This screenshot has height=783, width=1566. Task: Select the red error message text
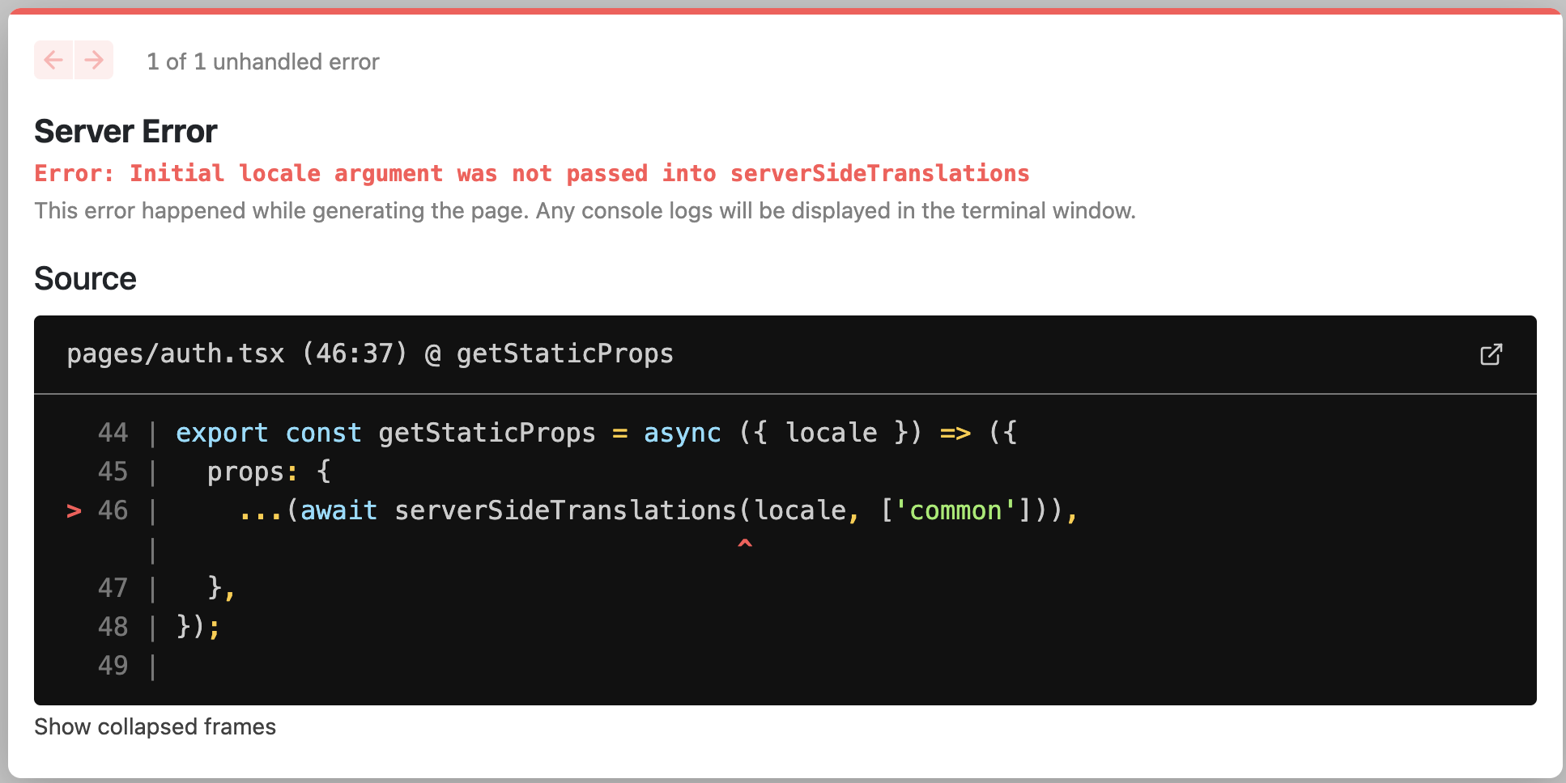click(x=531, y=172)
